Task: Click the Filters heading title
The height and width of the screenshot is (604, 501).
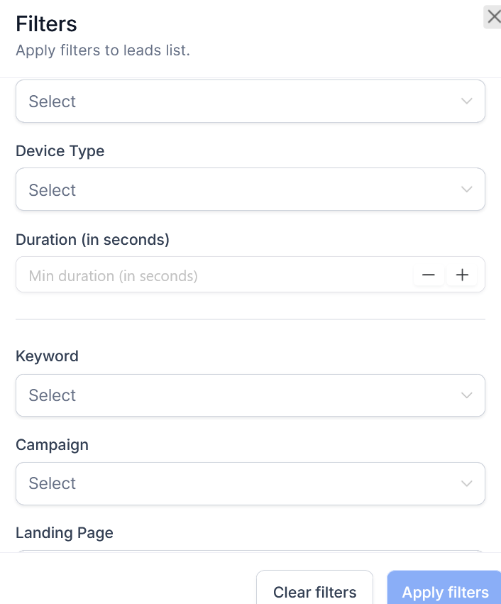Action: click(46, 24)
